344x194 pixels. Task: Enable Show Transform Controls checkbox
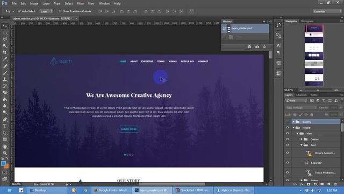[x=60, y=11]
